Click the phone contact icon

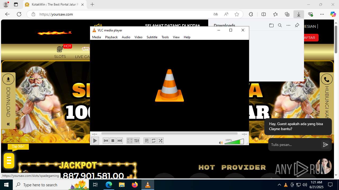click(x=327, y=79)
